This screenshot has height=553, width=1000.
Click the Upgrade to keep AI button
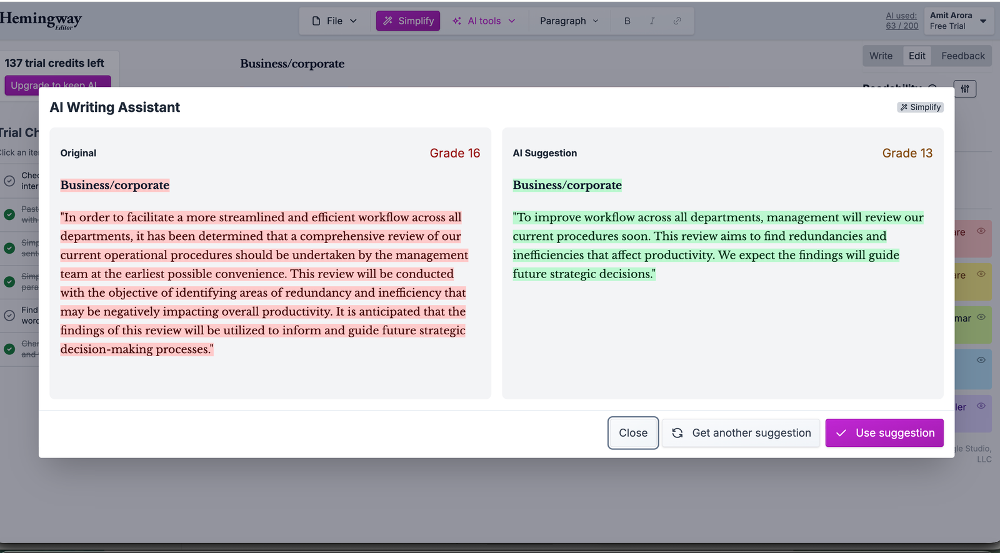pos(57,85)
